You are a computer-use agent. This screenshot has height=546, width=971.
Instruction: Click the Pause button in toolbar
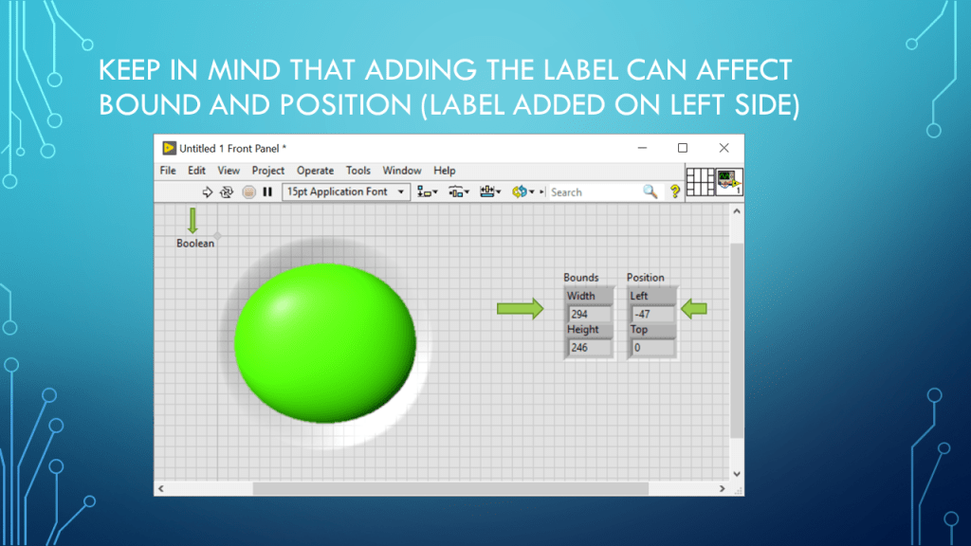coord(267,191)
